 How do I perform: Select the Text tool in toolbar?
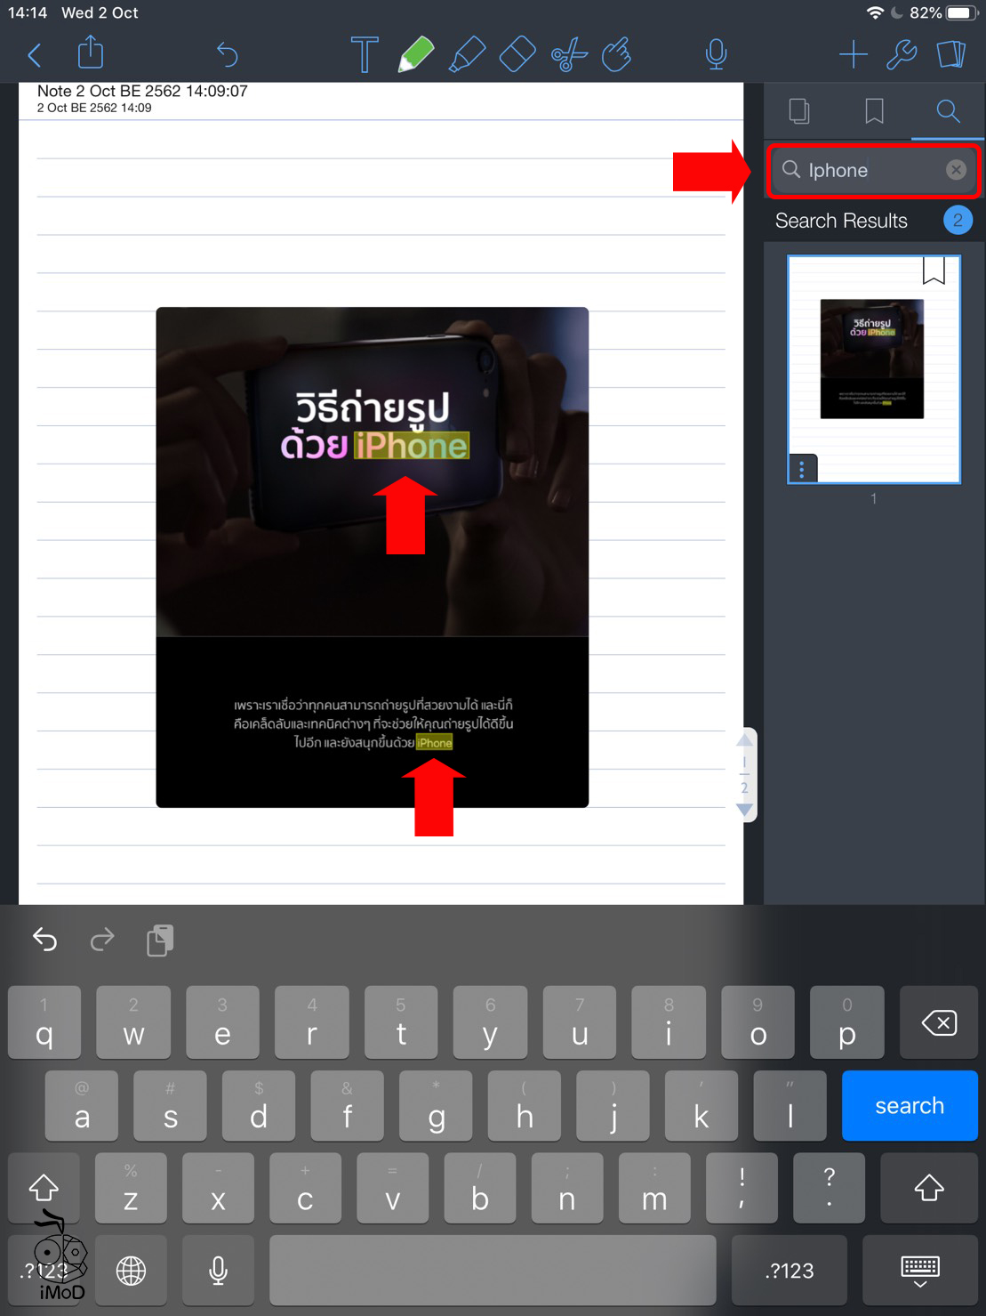364,54
